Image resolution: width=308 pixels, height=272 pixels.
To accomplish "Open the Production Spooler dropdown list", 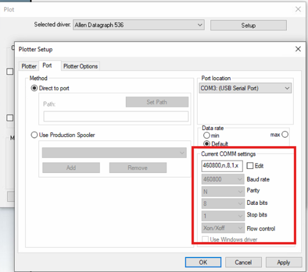I will click(114, 153).
